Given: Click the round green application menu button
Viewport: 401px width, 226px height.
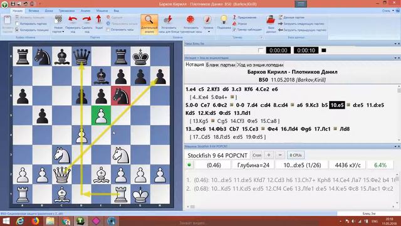Looking at the screenshot, I should tap(4, 4).
